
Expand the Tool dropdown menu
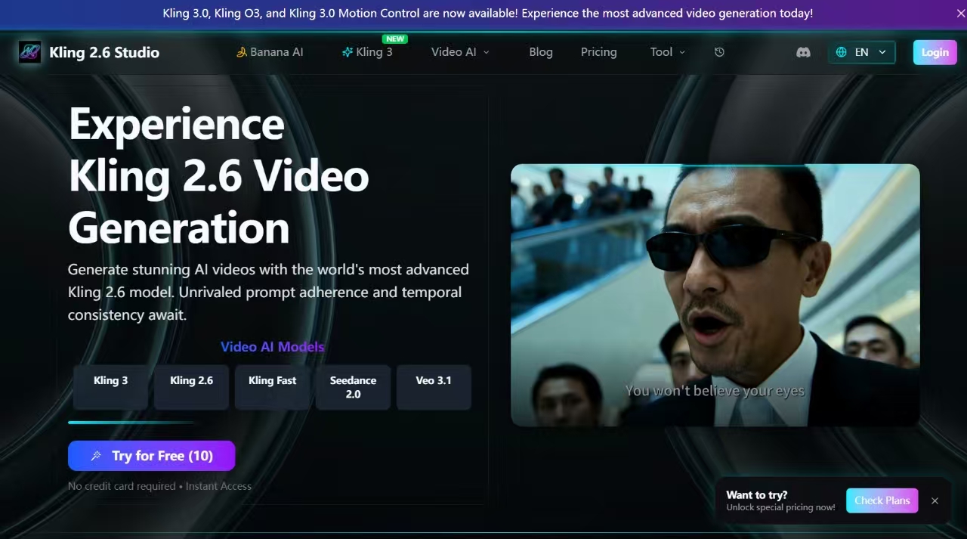point(668,52)
